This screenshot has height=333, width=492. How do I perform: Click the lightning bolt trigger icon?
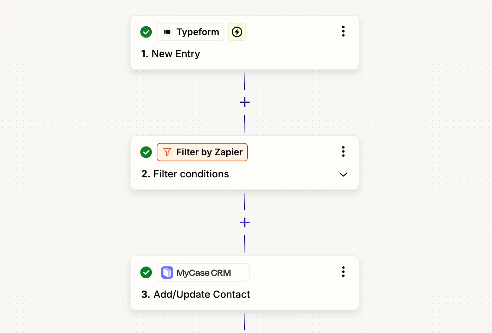click(x=237, y=32)
